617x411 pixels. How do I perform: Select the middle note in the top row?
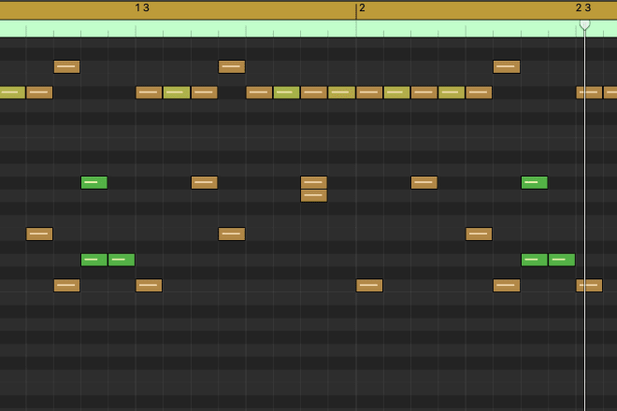pos(232,67)
